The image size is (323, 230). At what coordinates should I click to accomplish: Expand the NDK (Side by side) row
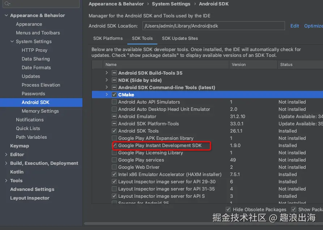point(107,80)
